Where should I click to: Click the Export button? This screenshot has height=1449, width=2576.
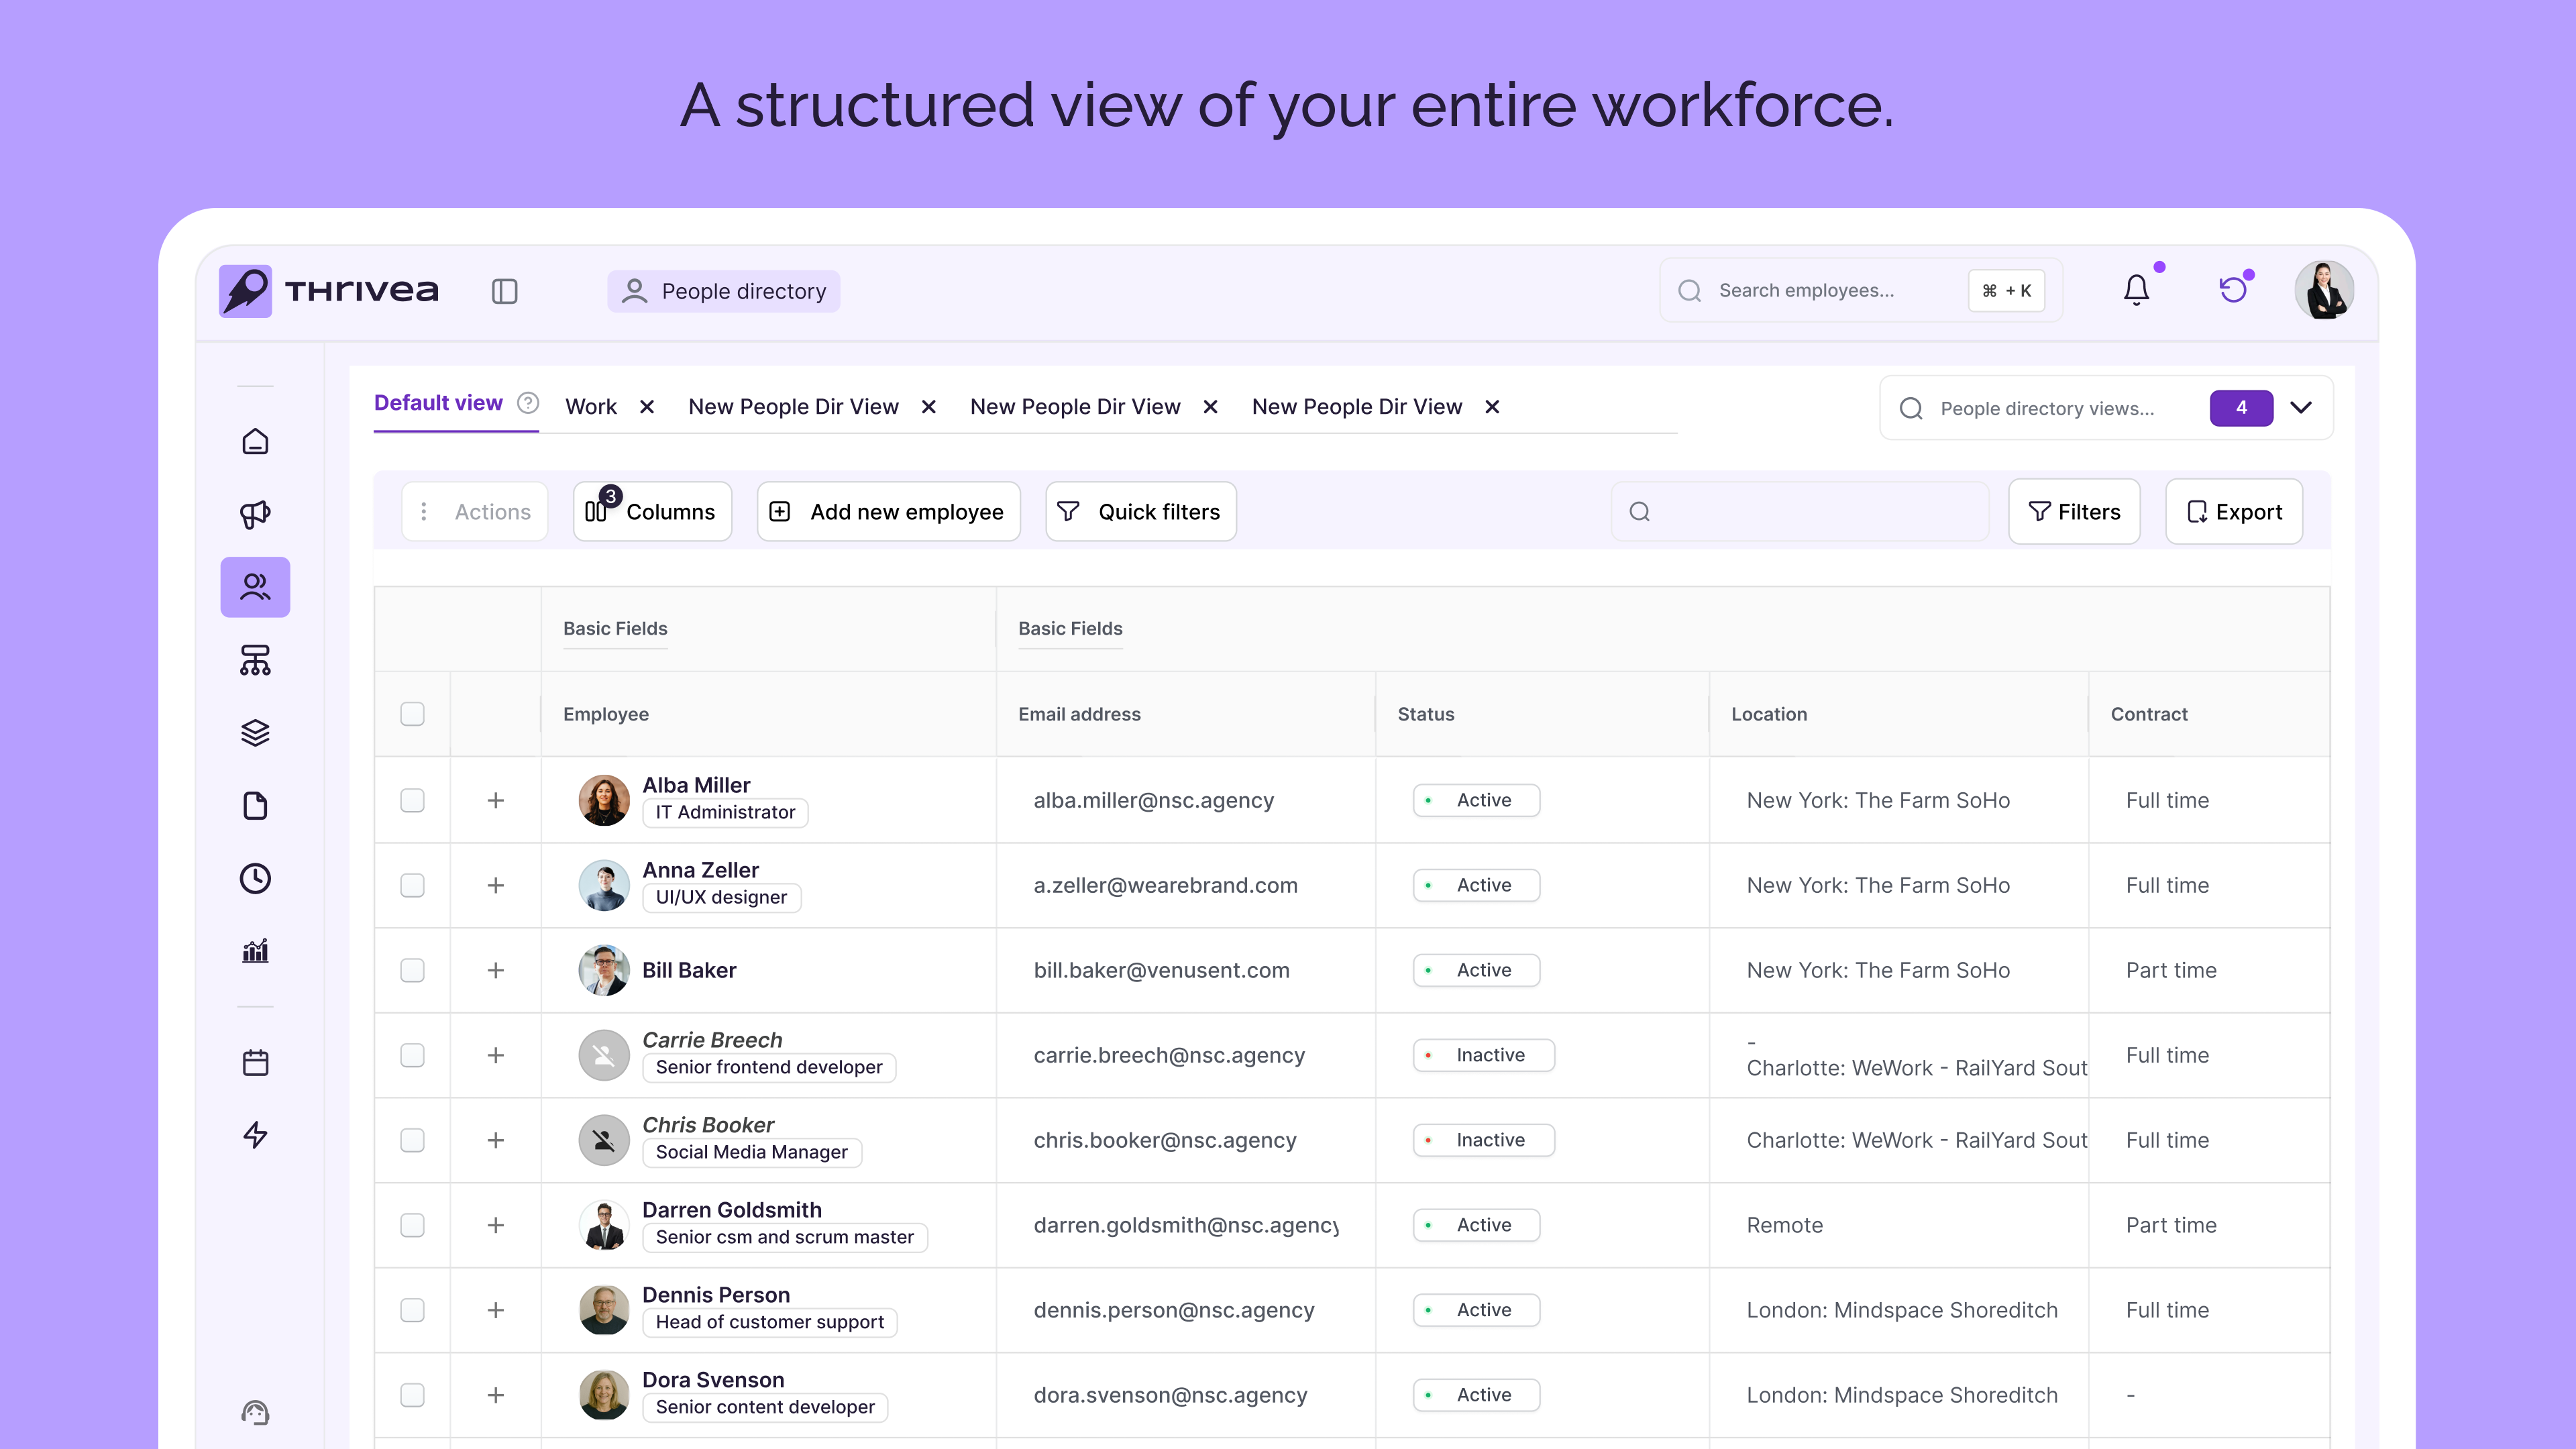(2234, 512)
